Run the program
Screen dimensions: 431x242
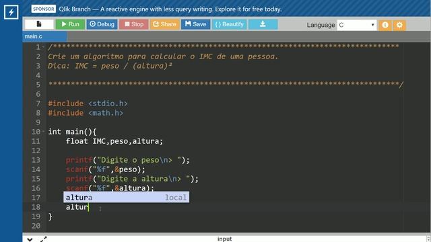70,24
